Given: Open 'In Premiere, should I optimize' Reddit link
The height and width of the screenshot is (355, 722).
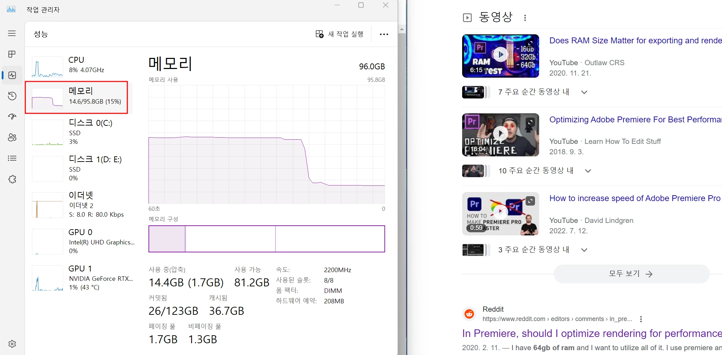Looking at the screenshot, I should pyautogui.click(x=592, y=333).
